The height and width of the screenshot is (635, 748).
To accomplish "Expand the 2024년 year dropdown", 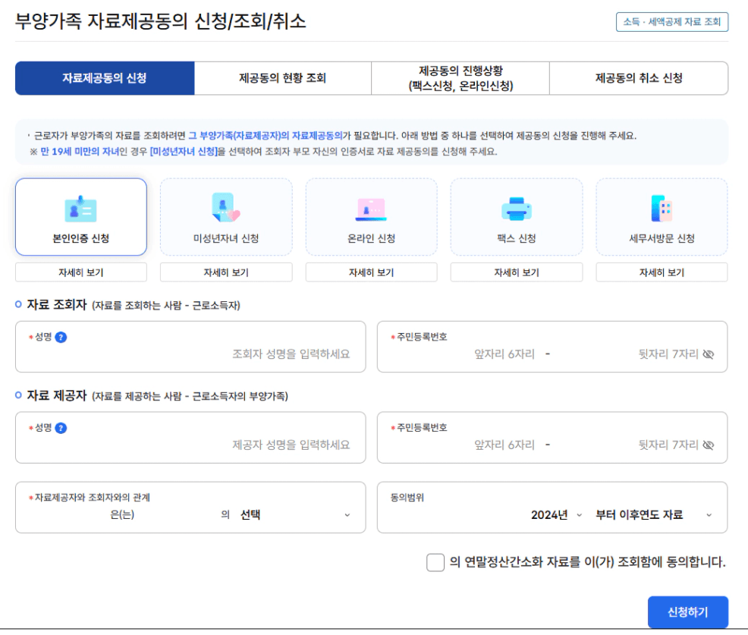I will click(x=556, y=515).
